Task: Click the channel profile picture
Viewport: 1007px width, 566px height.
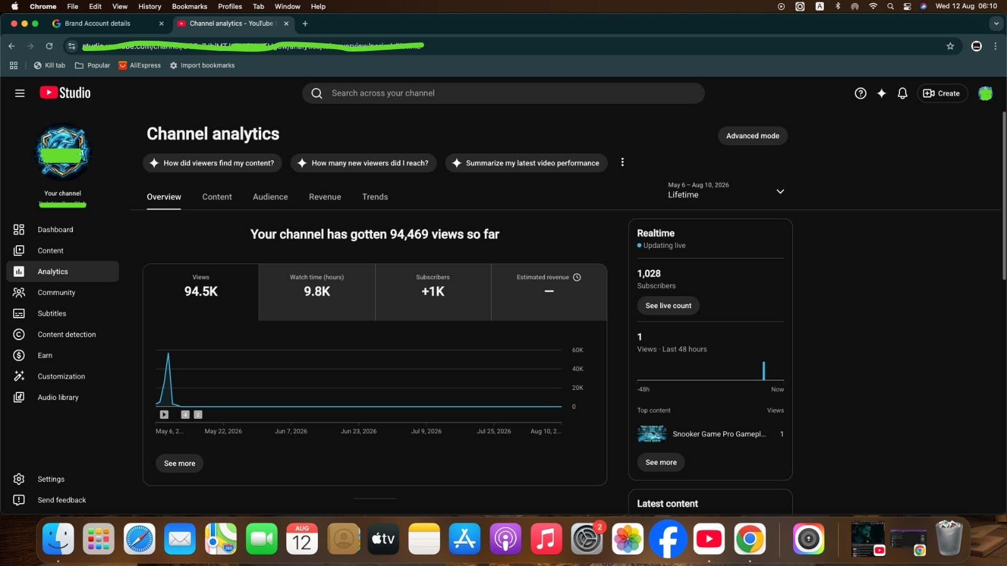Action: [x=62, y=153]
